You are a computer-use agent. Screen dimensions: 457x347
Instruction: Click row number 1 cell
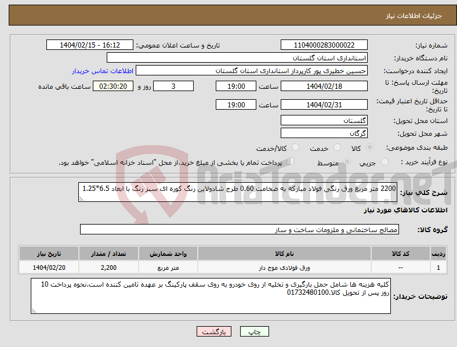[438, 268]
